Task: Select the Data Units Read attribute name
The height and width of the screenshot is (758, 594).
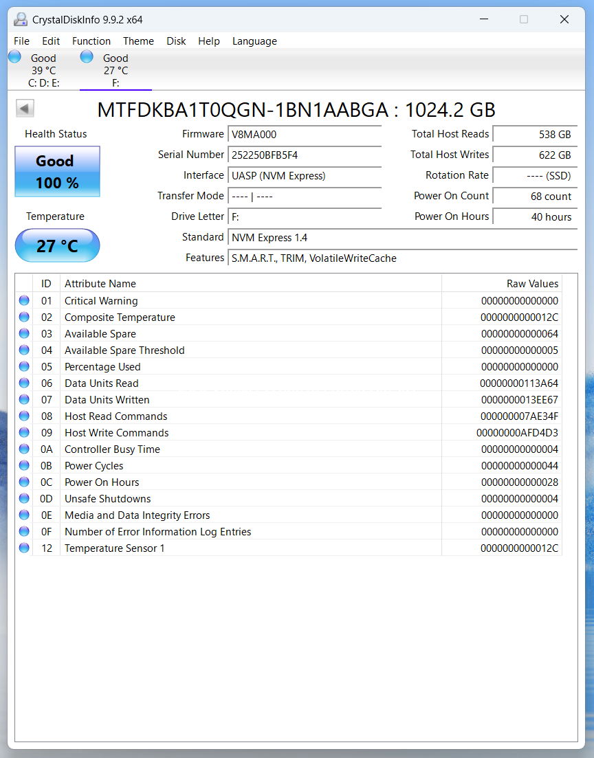Action: pos(102,383)
